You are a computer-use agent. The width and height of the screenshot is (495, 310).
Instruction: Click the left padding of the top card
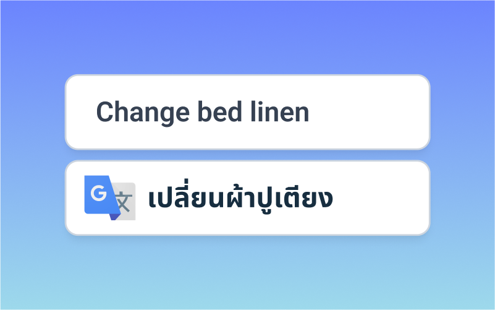coord(80,113)
